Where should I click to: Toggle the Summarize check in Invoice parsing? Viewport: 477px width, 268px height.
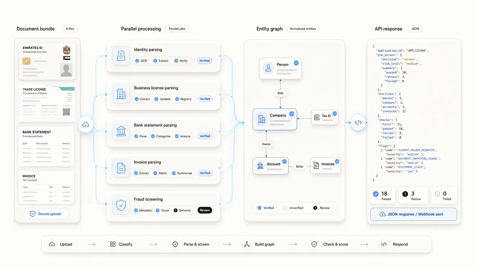(x=174, y=173)
